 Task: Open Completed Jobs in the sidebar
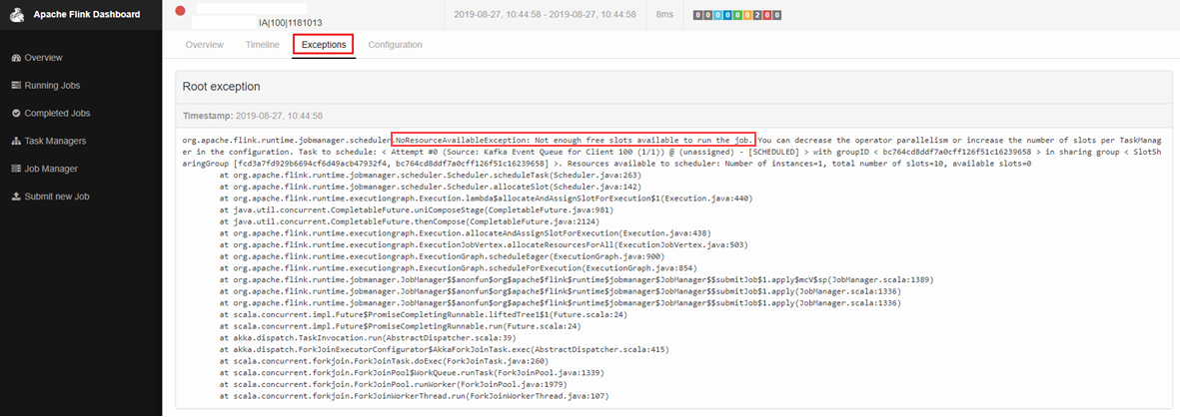pos(57,114)
